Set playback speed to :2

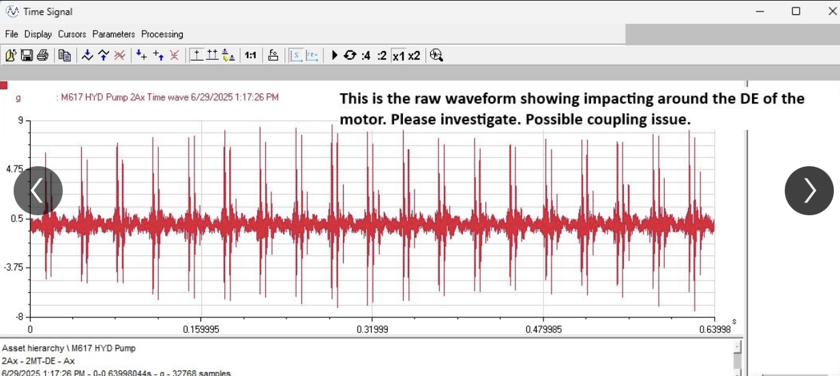point(382,55)
